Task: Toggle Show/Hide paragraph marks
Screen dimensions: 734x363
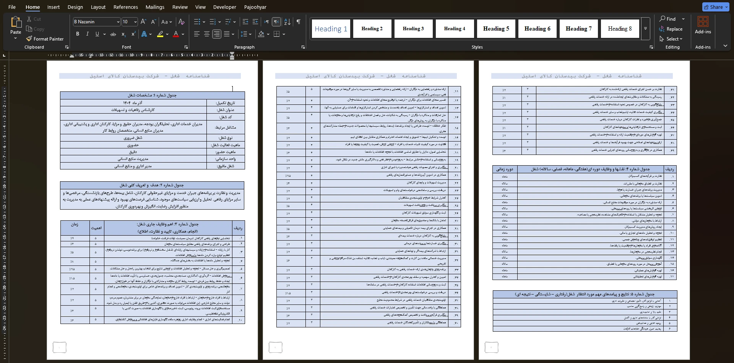Action: (298, 22)
